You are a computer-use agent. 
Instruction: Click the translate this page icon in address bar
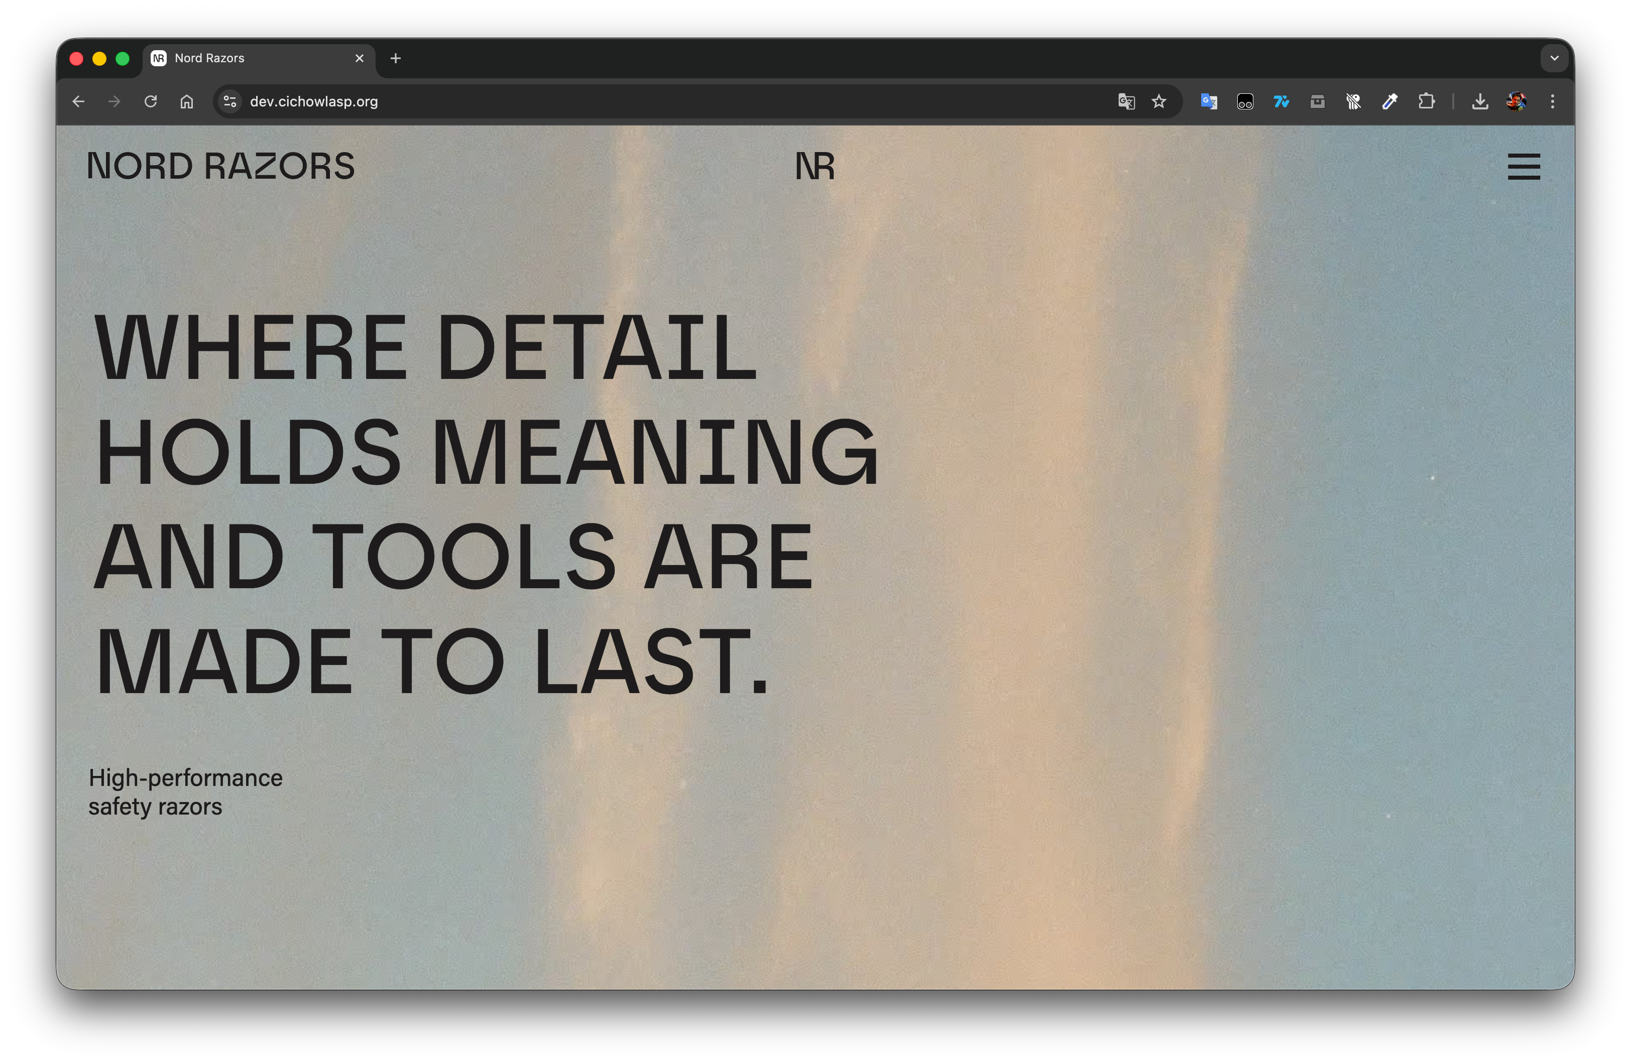1126,102
